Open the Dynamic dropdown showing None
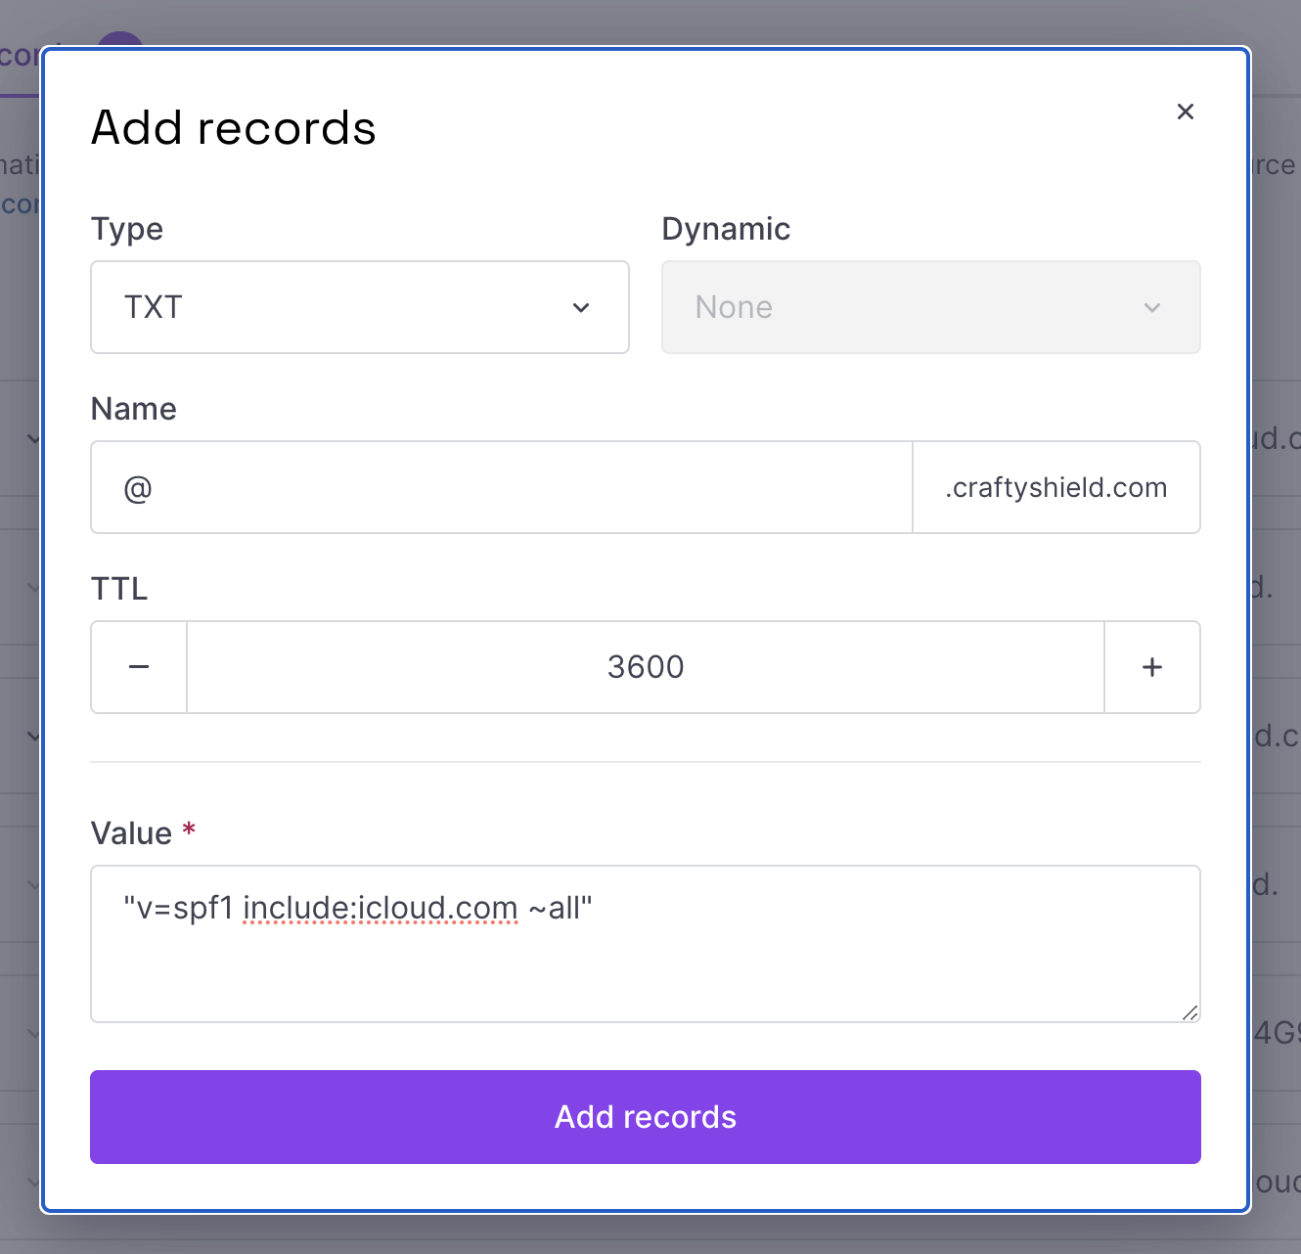Viewport: 1301px width, 1254px height. (x=929, y=307)
